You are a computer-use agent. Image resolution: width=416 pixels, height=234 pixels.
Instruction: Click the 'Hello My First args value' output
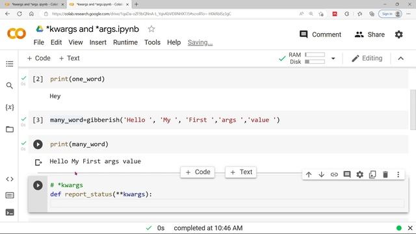[96, 161]
